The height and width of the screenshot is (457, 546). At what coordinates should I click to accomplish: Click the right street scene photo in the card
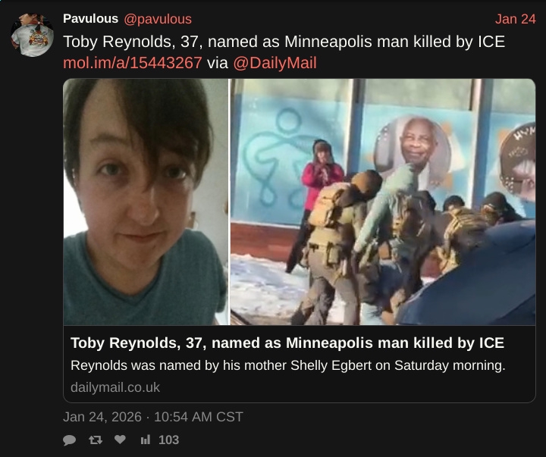(x=383, y=202)
